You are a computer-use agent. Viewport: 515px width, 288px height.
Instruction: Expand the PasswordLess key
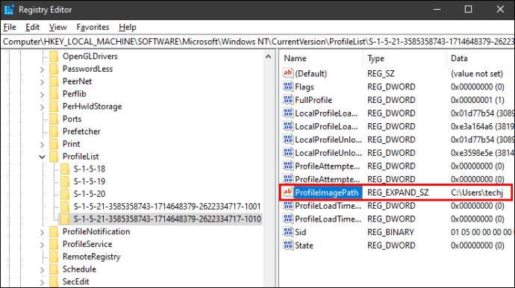42,69
